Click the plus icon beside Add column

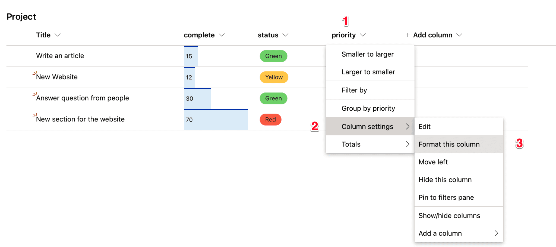[407, 35]
